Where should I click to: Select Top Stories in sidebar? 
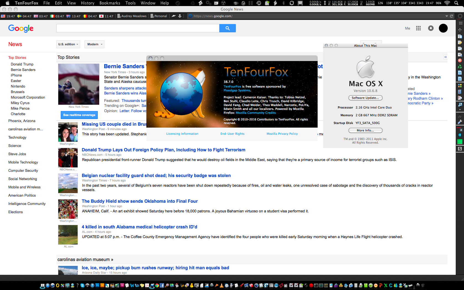click(x=17, y=57)
